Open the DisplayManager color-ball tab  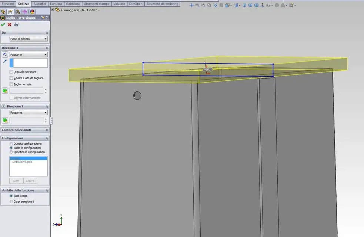[32, 11]
